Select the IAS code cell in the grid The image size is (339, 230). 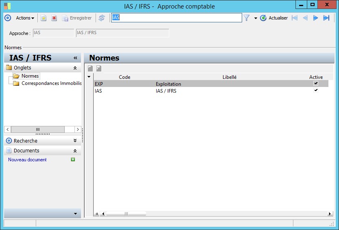tap(125, 91)
